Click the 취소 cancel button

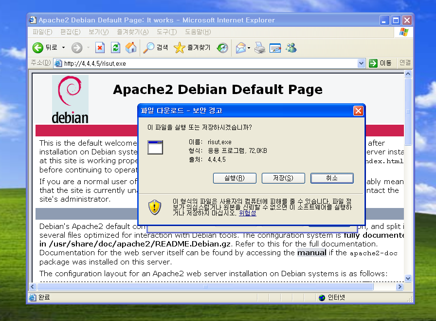coord(332,178)
